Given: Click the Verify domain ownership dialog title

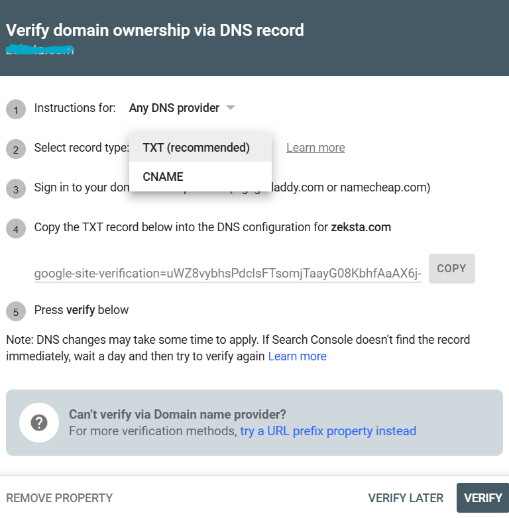Looking at the screenshot, I should pyautogui.click(x=154, y=30).
